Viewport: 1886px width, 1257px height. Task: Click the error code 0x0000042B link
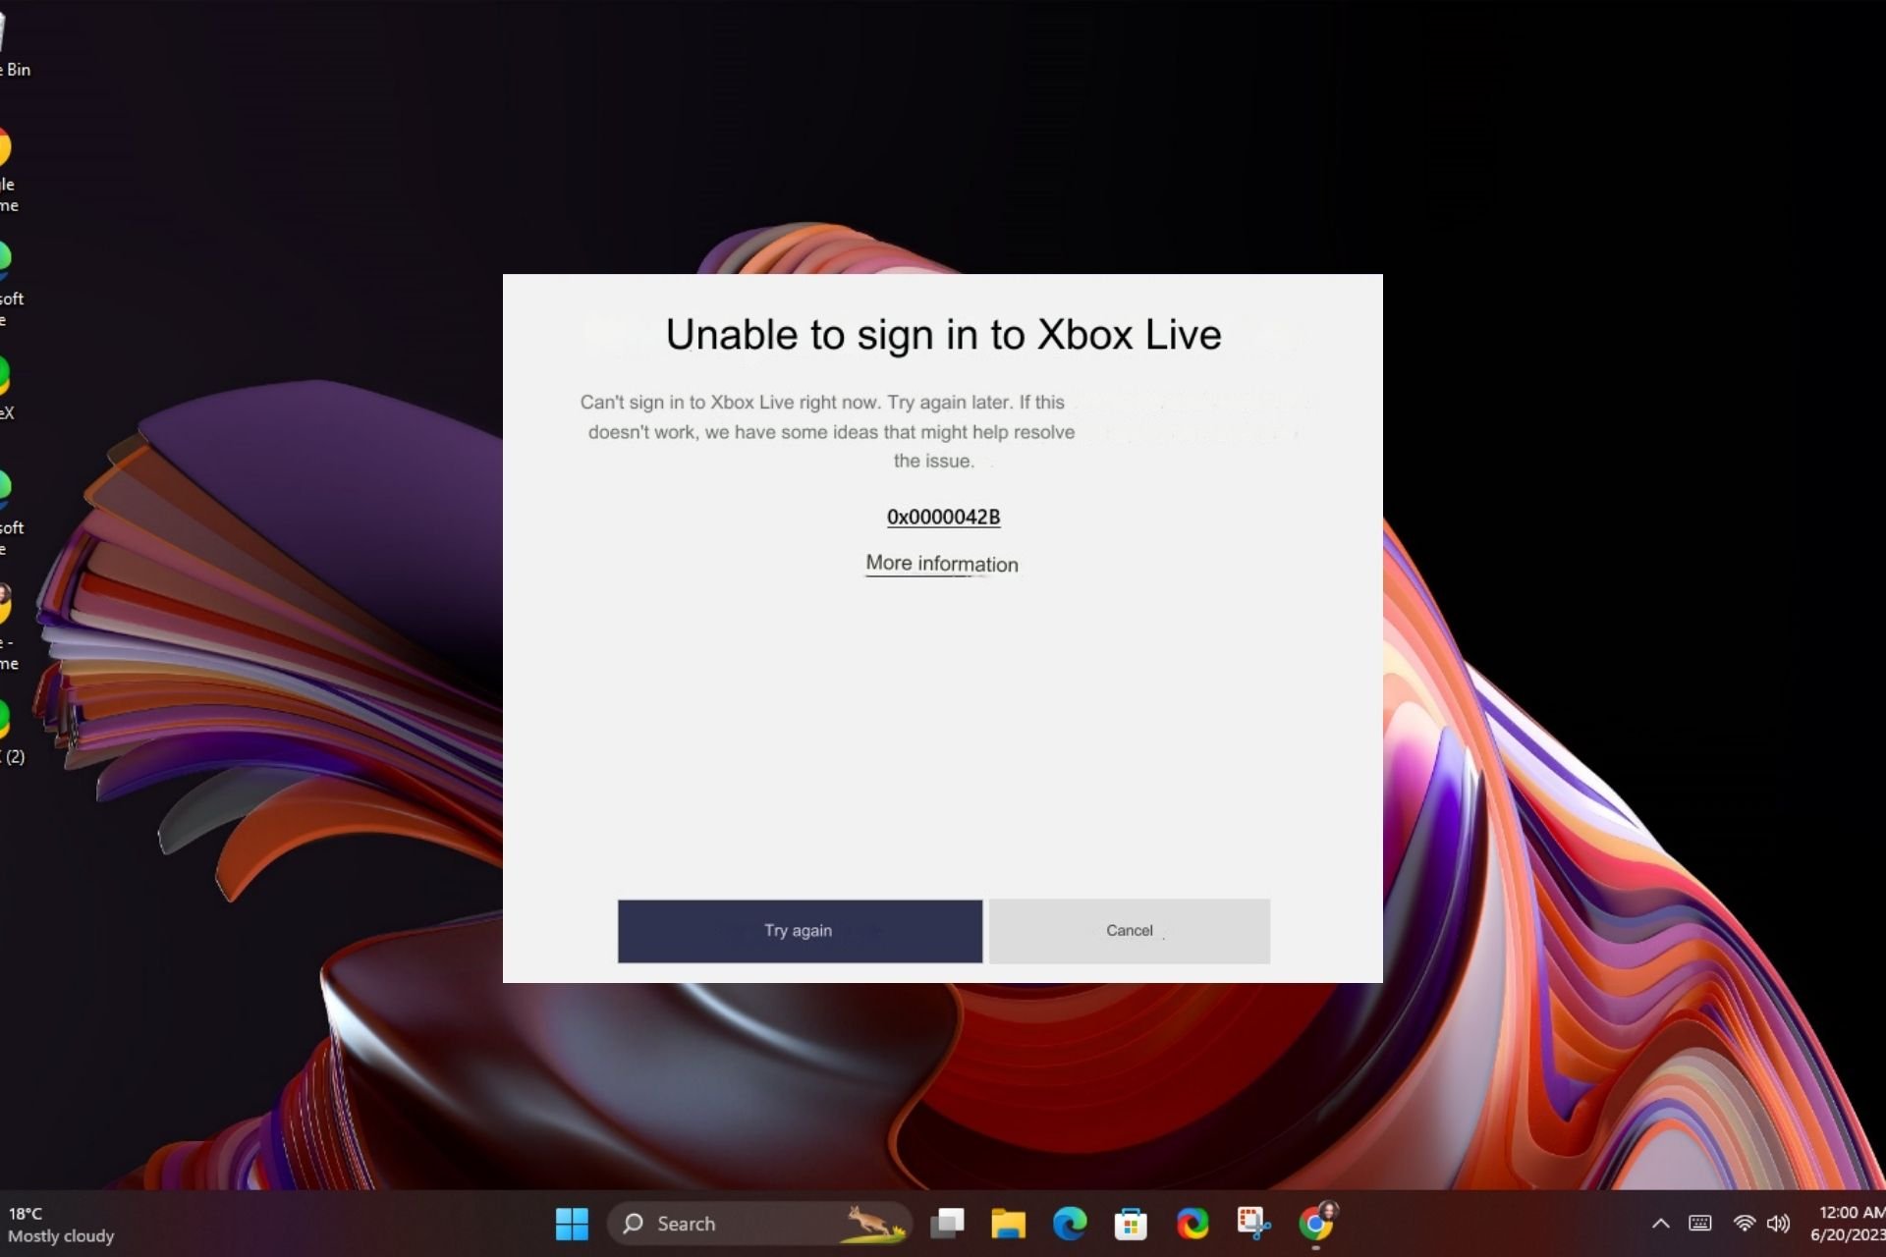[944, 517]
